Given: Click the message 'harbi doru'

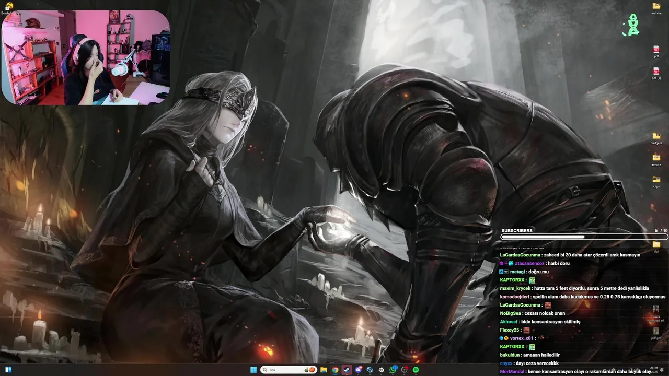Looking at the screenshot, I should tap(560, 263).
